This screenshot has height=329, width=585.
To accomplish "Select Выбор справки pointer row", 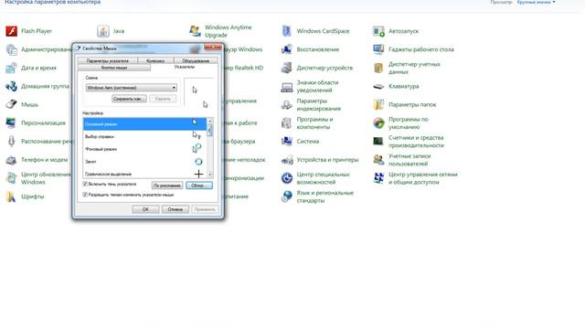I will tap(144, 136).
